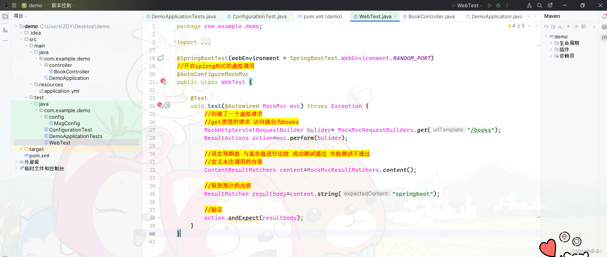Select application.yml in project tree
Viewport: 607px width, 257px height.
tap(62, 91)
